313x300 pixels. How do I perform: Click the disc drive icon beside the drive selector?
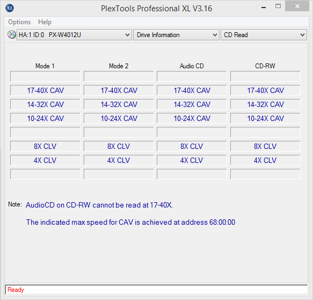(12, 34)
